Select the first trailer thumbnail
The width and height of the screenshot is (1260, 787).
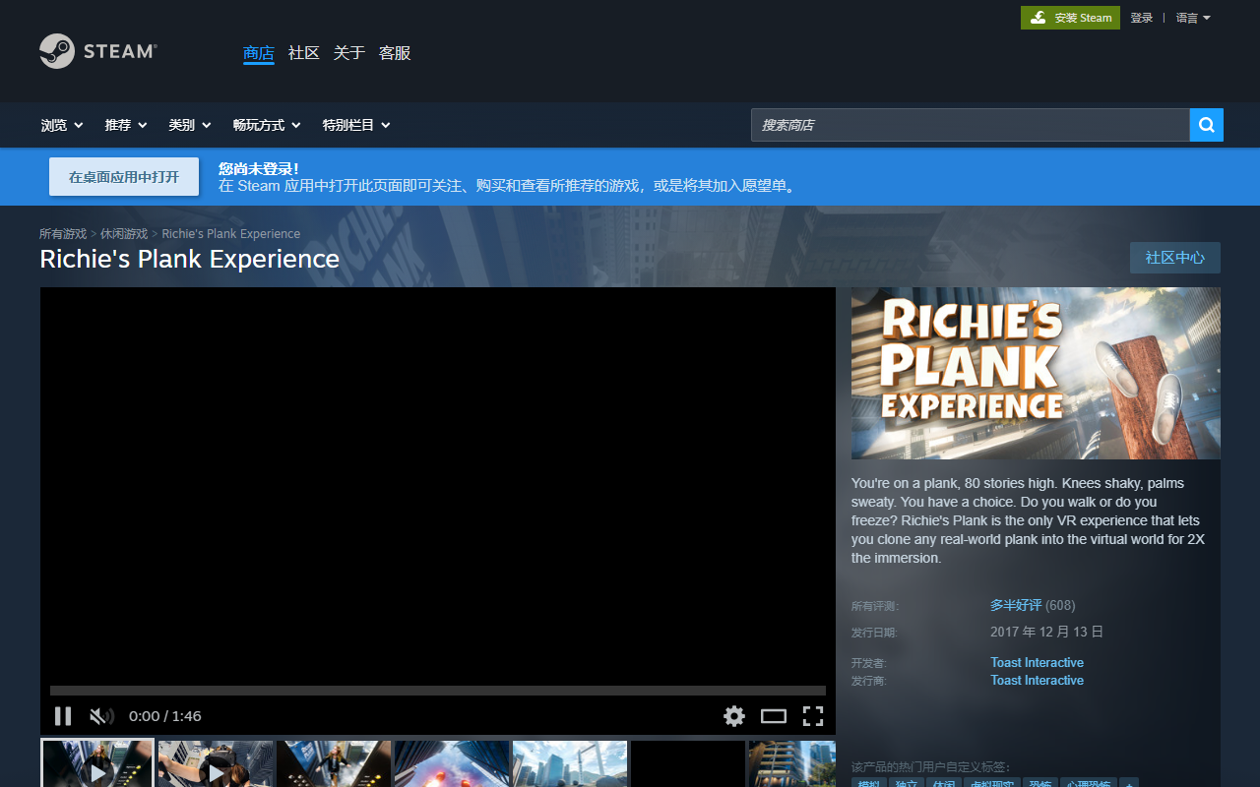(97, 764)
